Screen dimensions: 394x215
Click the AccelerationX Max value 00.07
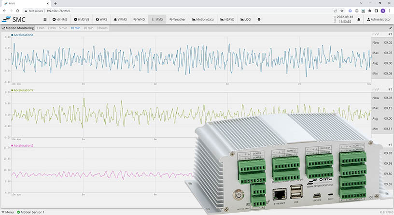click(388, 53)
